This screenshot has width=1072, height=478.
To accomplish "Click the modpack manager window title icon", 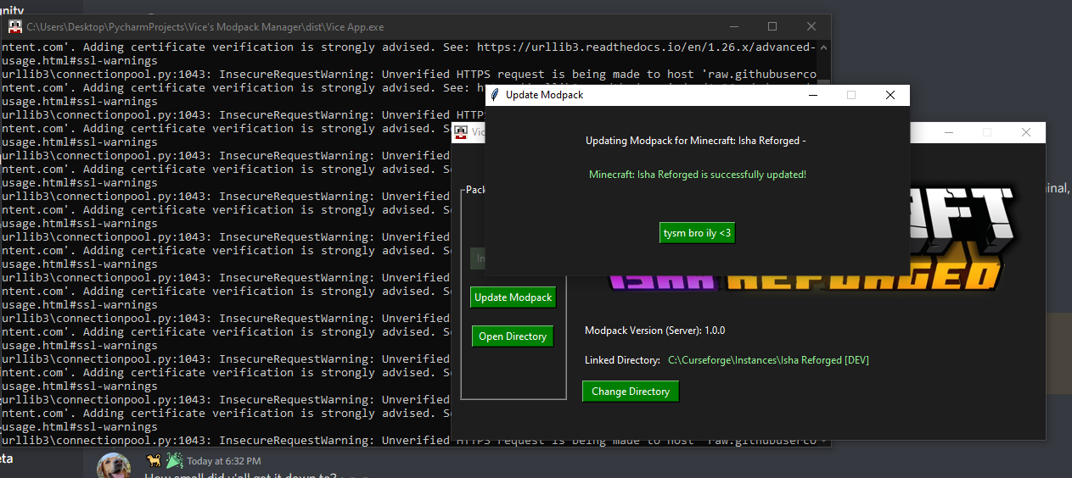I will pyautogui.click(x=461, y=132).
